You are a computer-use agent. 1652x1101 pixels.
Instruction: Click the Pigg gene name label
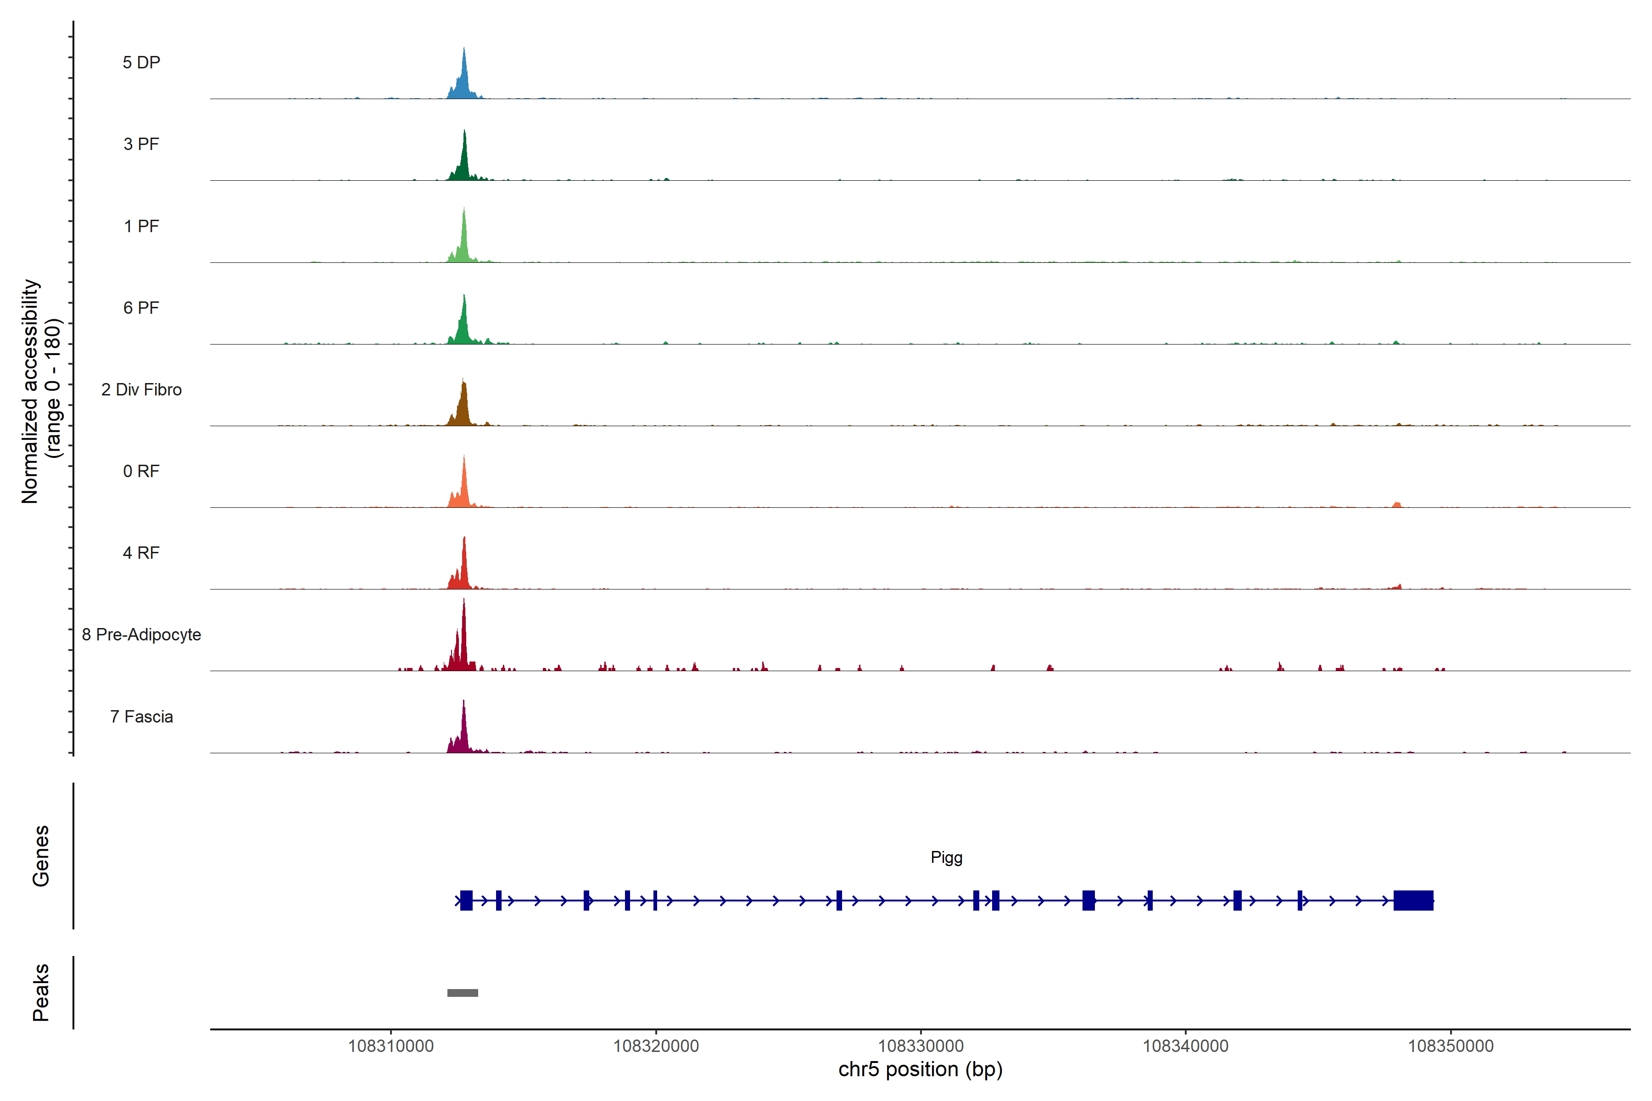coord(946,857)
